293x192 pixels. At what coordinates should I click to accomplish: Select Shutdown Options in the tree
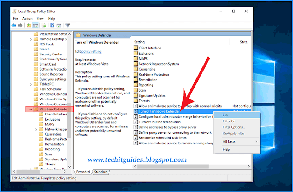coord(51,59)
